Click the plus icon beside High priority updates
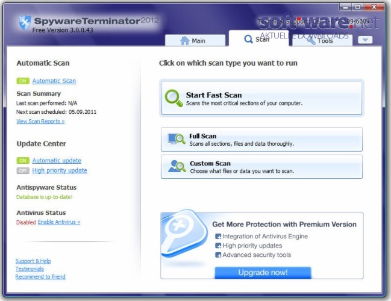 (218, 246)
